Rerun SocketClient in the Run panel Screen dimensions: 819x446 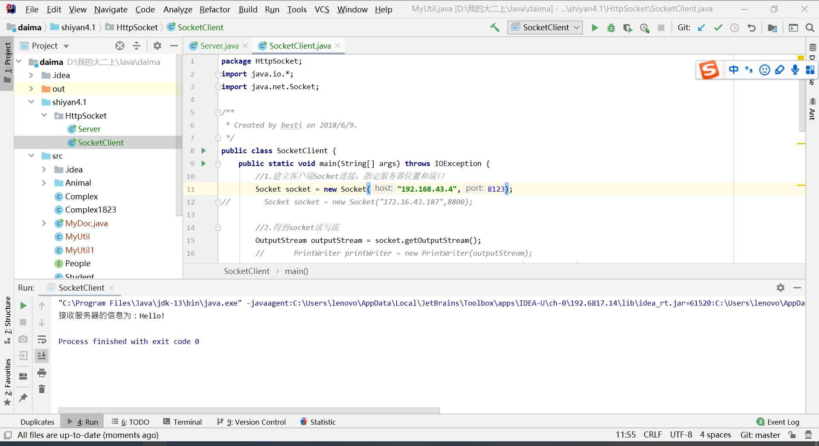pyautogui.click(x=23, y=306)
